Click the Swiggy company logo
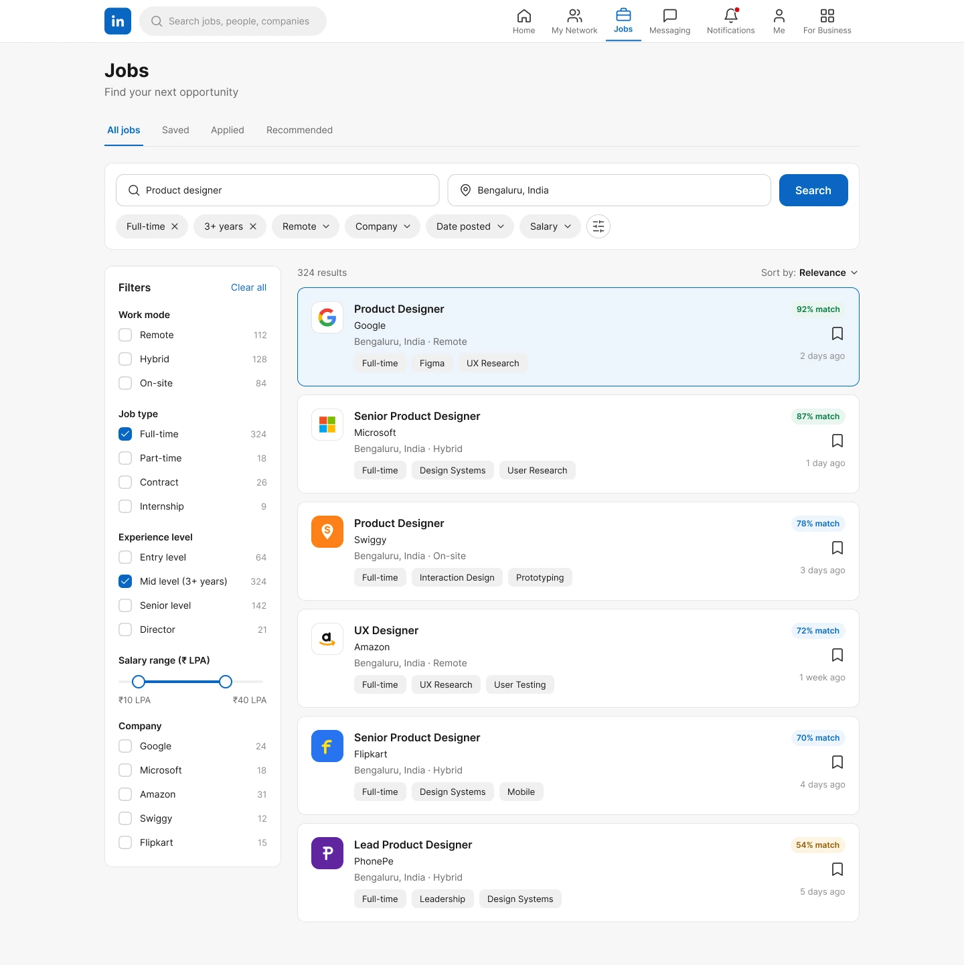The width and height of the screenshot is (964, 965). click(327, 532)
